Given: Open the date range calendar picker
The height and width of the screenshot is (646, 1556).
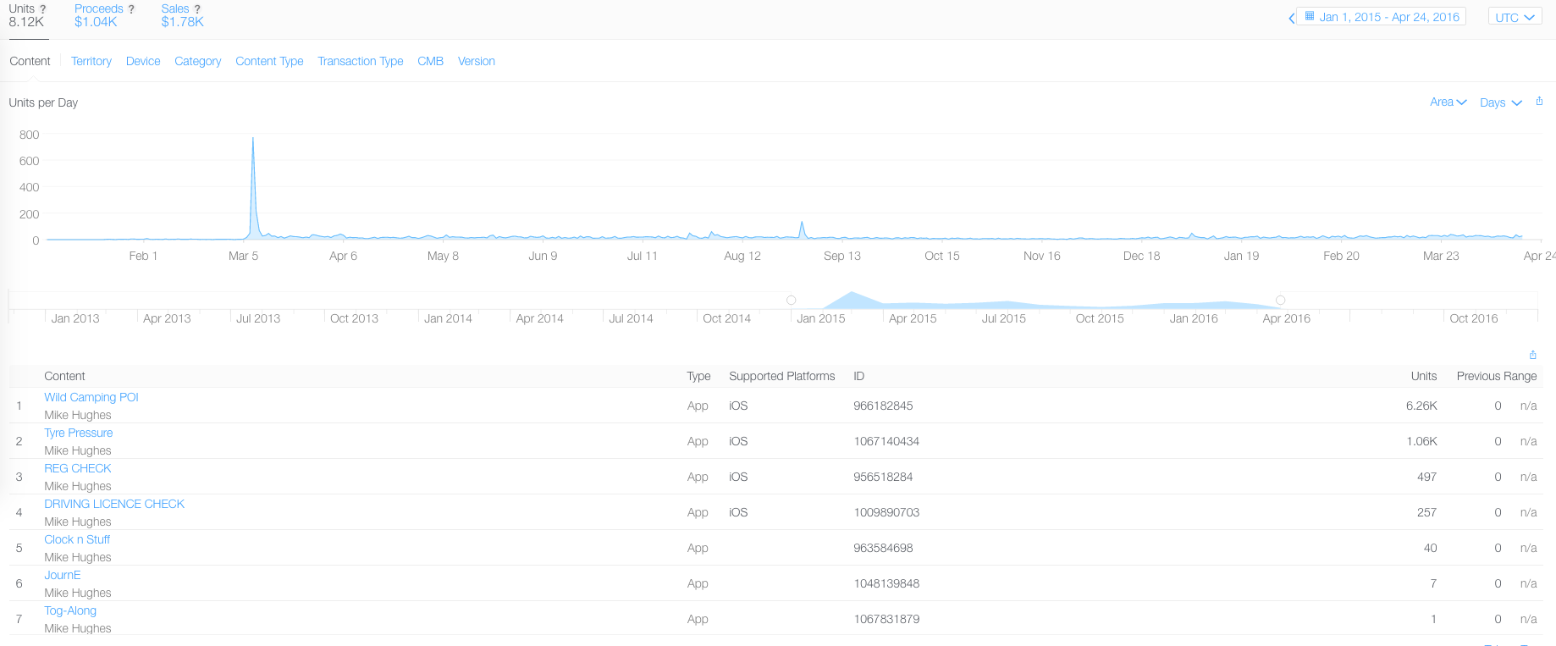Looking at the screenshot, I should coord(1381,17).
